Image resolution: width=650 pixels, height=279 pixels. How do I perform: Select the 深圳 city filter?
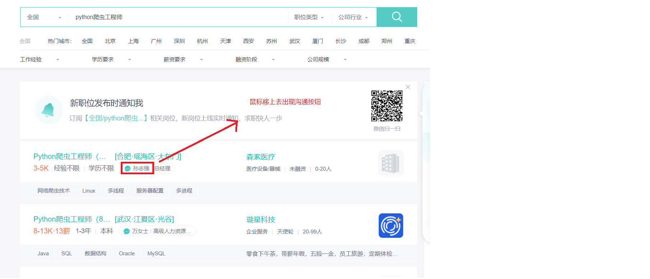tap(179, 41)
